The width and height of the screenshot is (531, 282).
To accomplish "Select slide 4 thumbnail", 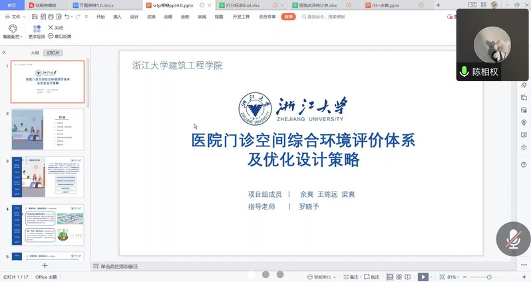I will point(47,225).
